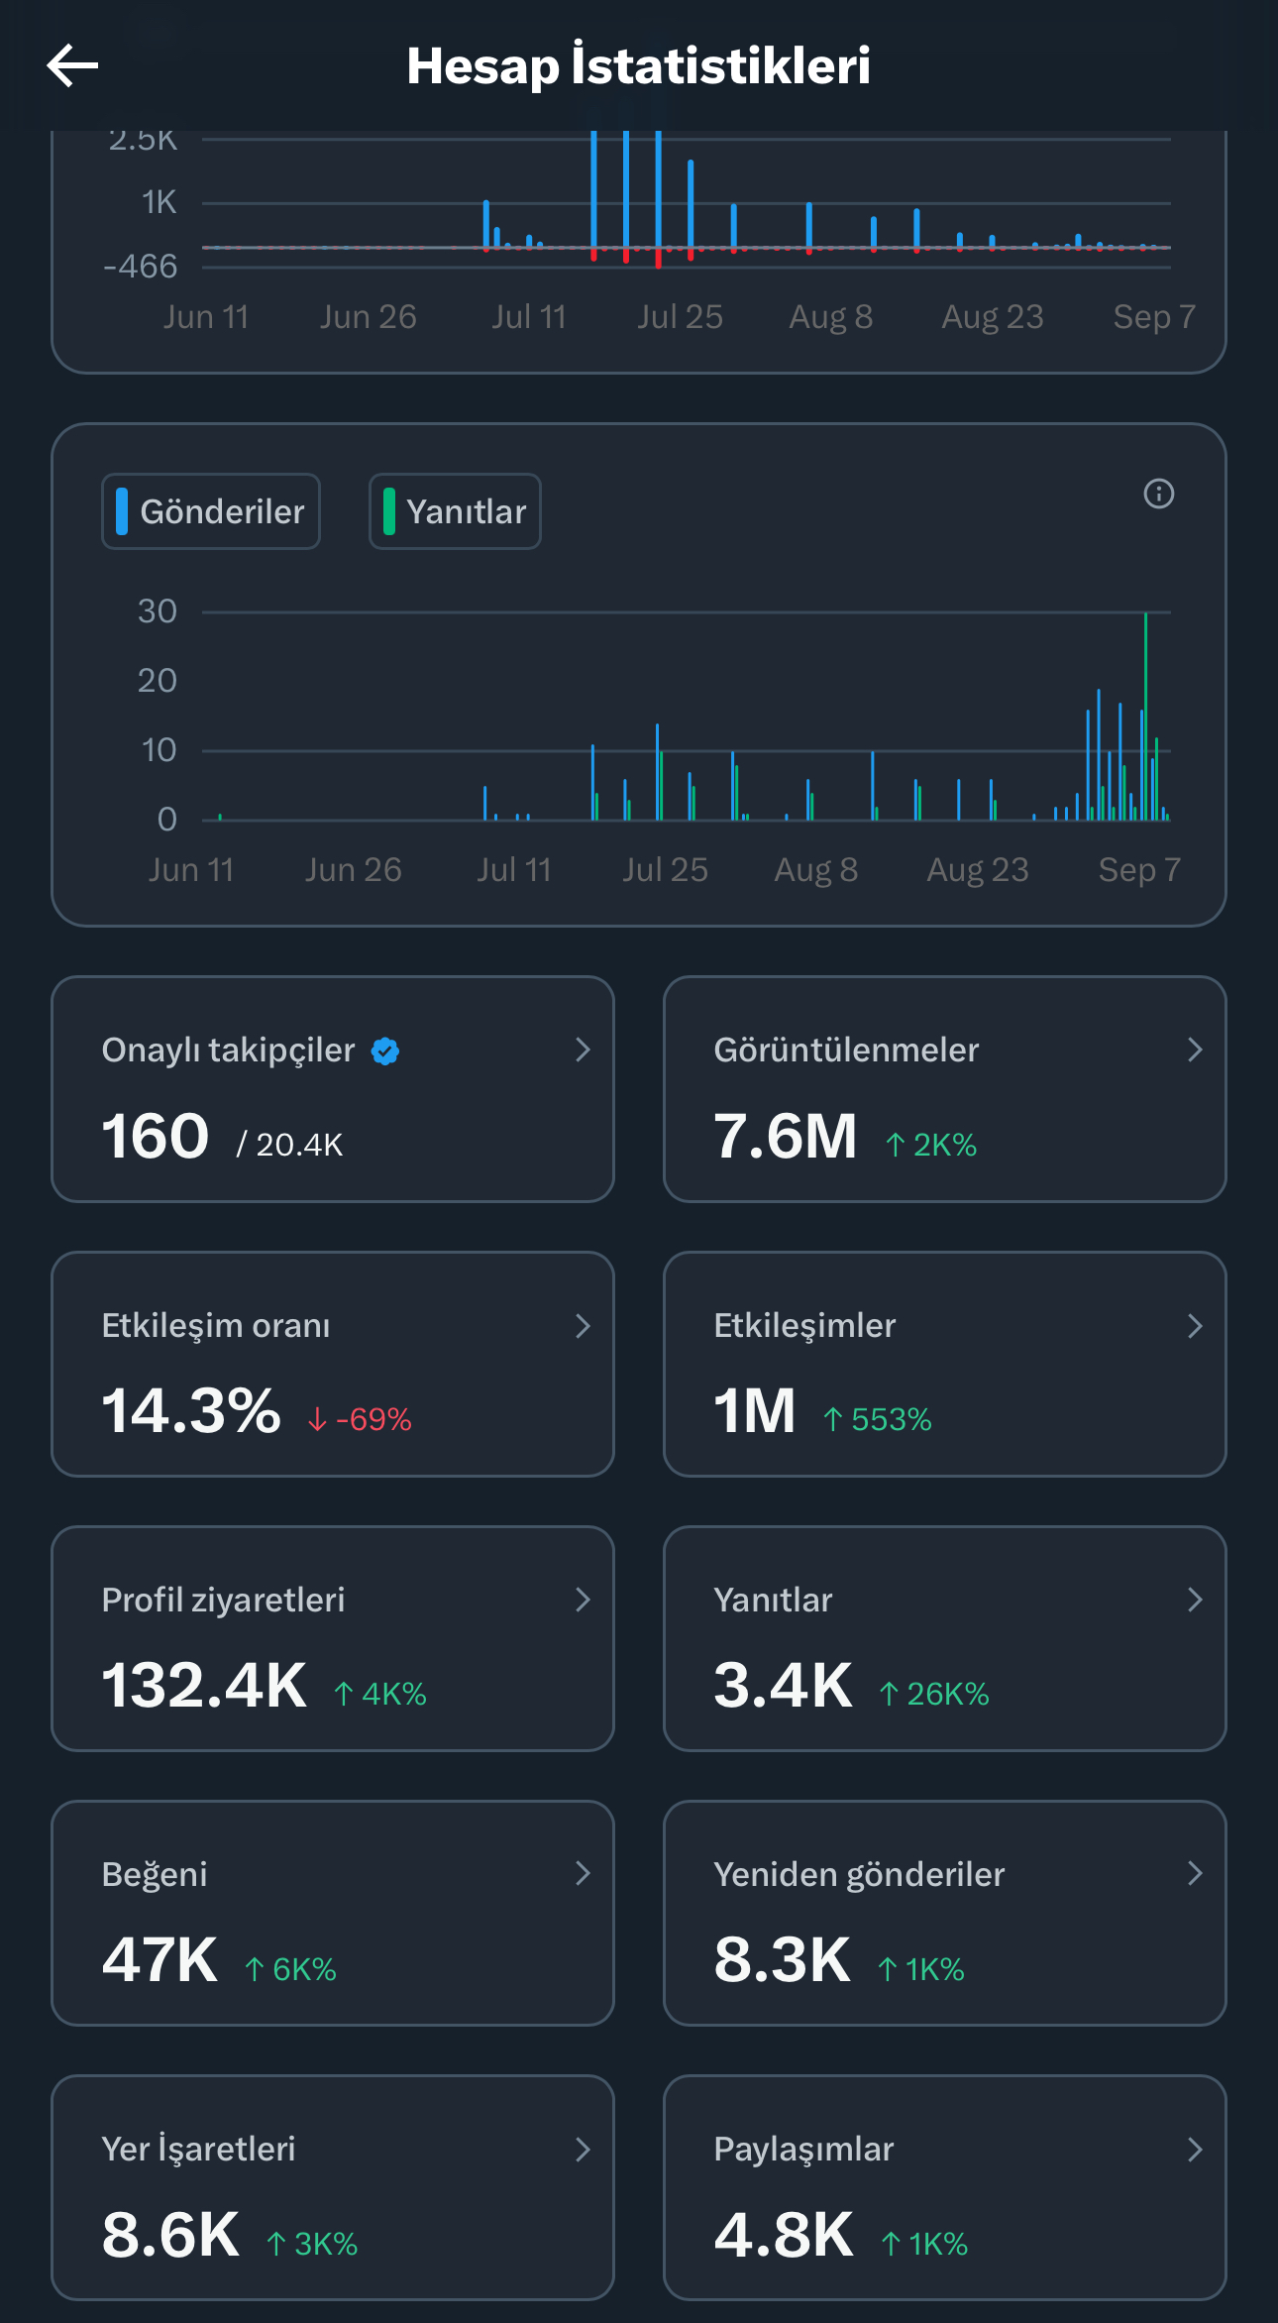Select Yeniden gönderiler card
The image size is (1278, 2323).
(944, 1913)
